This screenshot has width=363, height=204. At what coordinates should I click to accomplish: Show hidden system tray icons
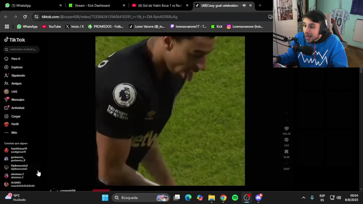pos(303,197)
